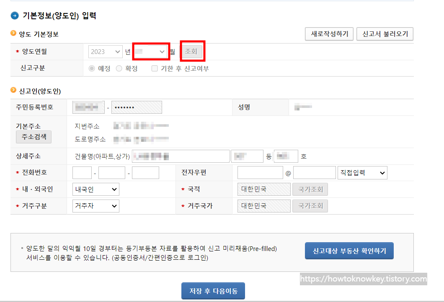Viewport: 444px width, 302px height.
Task: Open the 내국인 nationality dropdown
Action: pyautogui.click(x=96, y=189)
